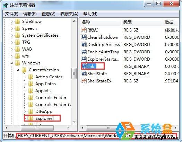The image size is (182, 142).
Task: Select the CleanShutdown DWORD value icon
Action: point(84,37)
